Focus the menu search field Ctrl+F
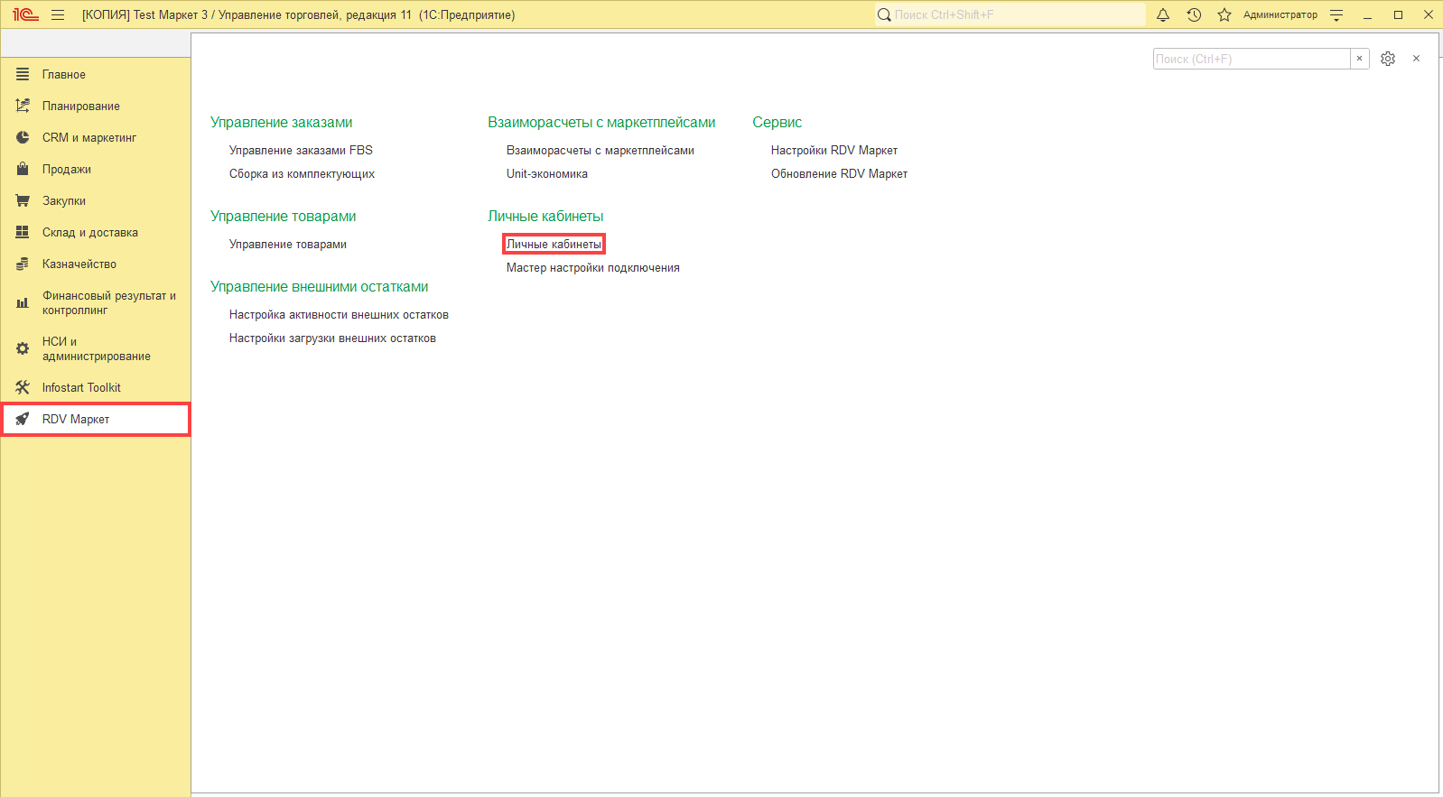This screenshot has width=1443, height=797. tap(1252, 59)
